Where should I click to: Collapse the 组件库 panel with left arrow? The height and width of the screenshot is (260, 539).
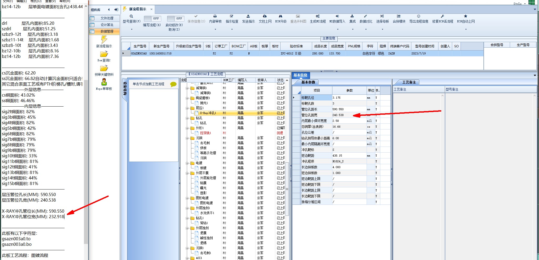click(109, 10)
